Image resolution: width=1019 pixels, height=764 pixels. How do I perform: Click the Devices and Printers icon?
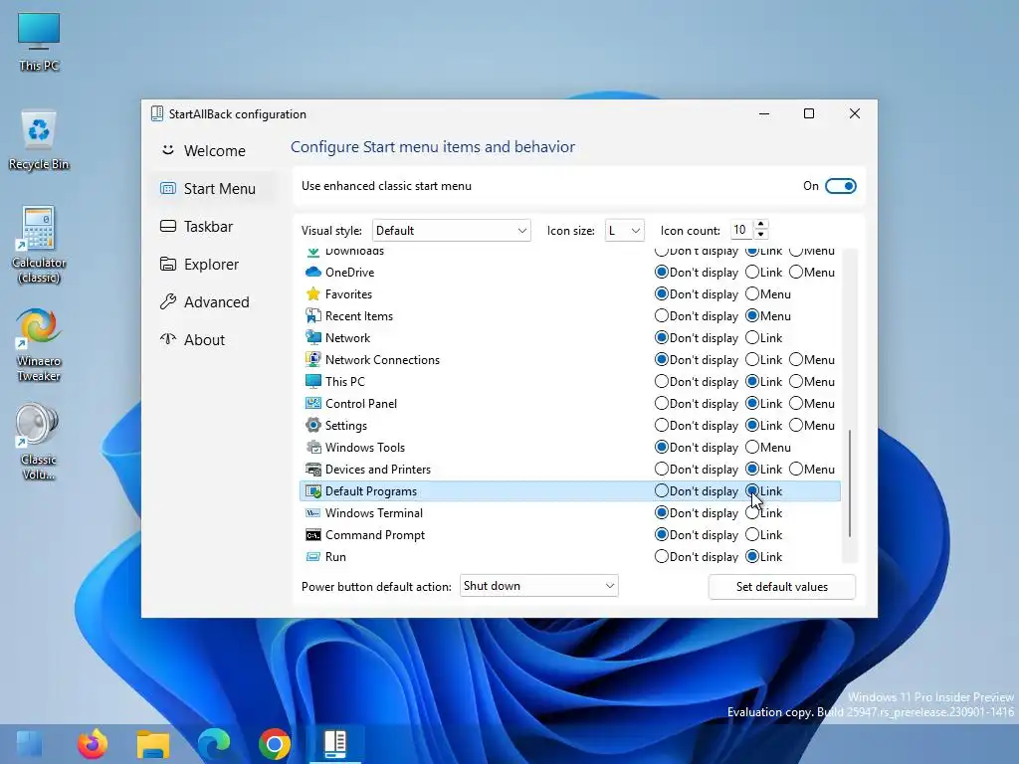coord(313,470)
